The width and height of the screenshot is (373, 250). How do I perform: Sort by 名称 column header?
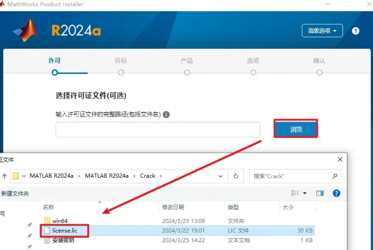48,207
